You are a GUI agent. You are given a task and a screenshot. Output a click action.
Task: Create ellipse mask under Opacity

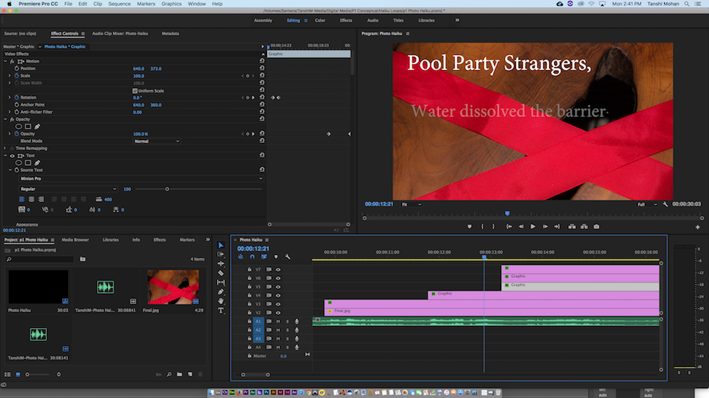(x=19, y=127)
